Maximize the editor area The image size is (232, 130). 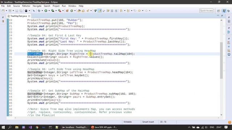tap(222, 16)
